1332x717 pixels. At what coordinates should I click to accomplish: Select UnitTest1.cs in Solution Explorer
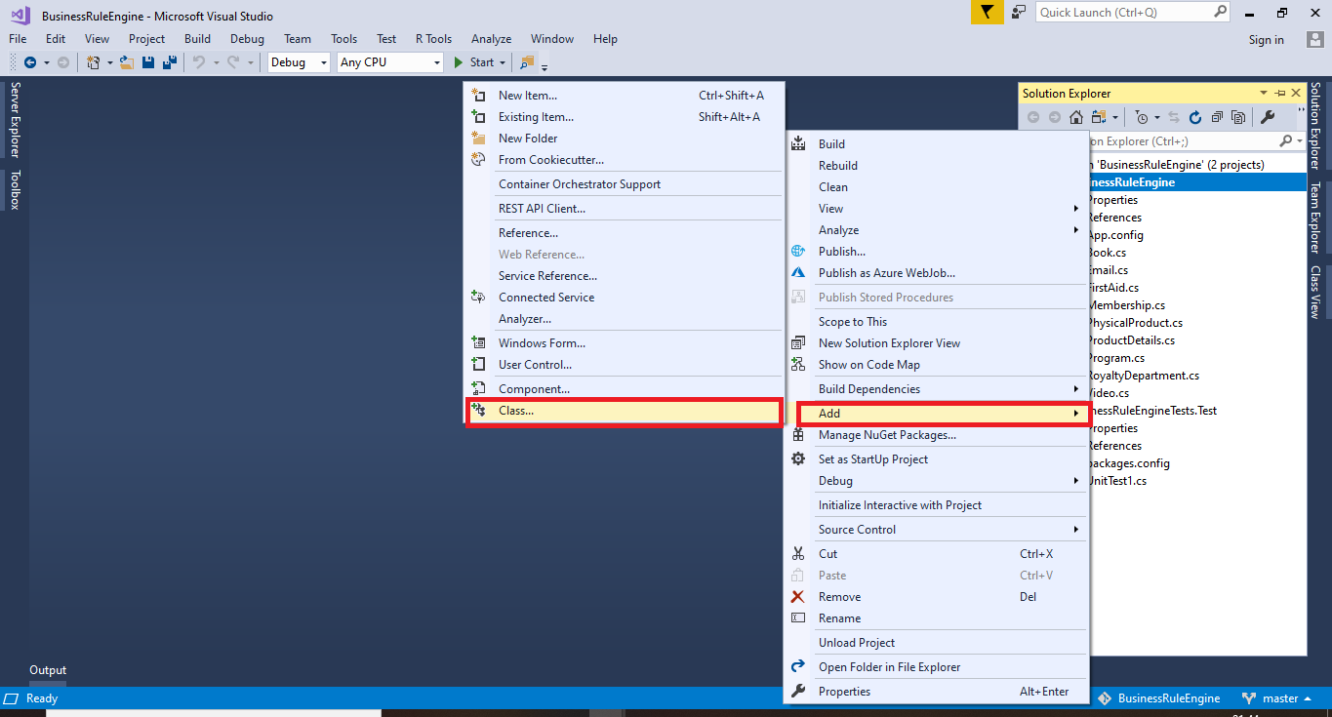pyautogui.click(x=1118, y=481)
